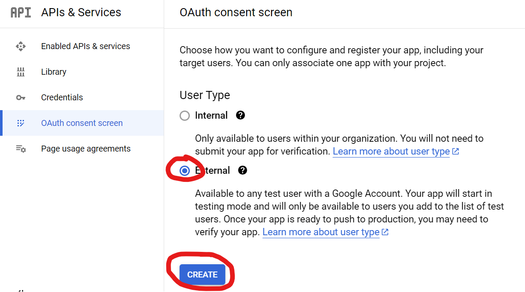Screen dimensions: 525x292
Task: Click the Page usage agreements icon
Action: pyautogui.click(x=21, y=149)
